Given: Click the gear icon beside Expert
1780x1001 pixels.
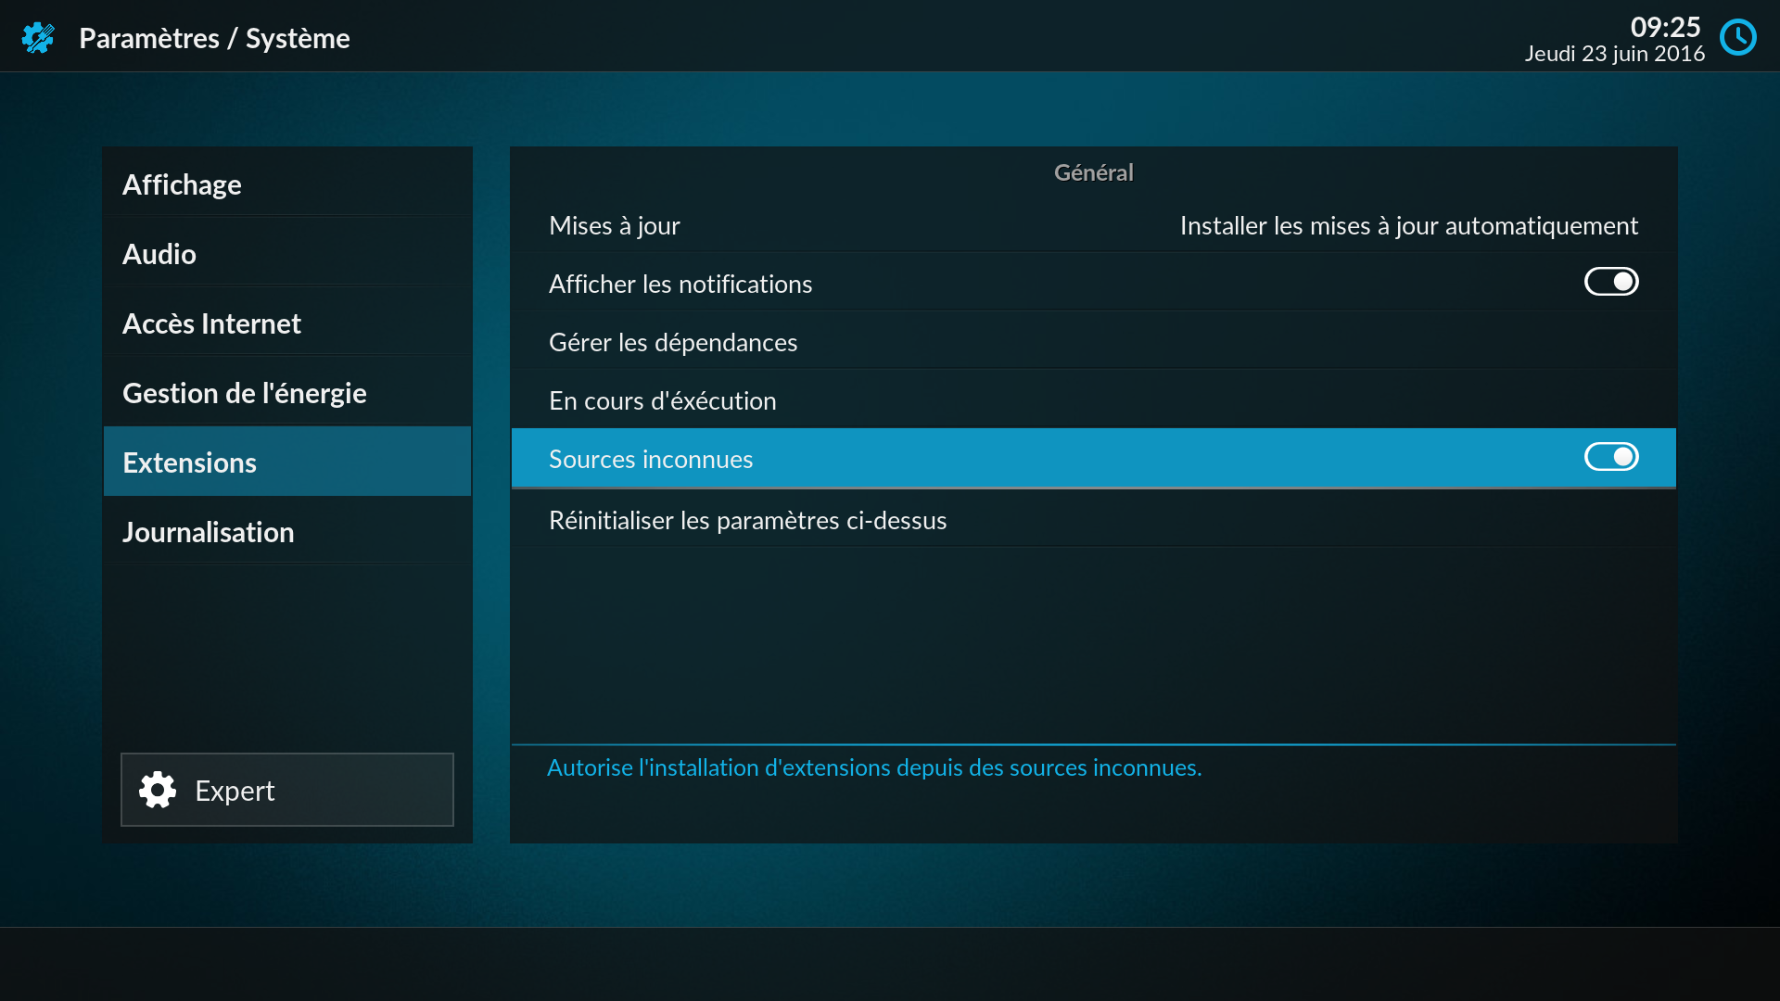Looking at the screenshot, I should pos(158,790).
